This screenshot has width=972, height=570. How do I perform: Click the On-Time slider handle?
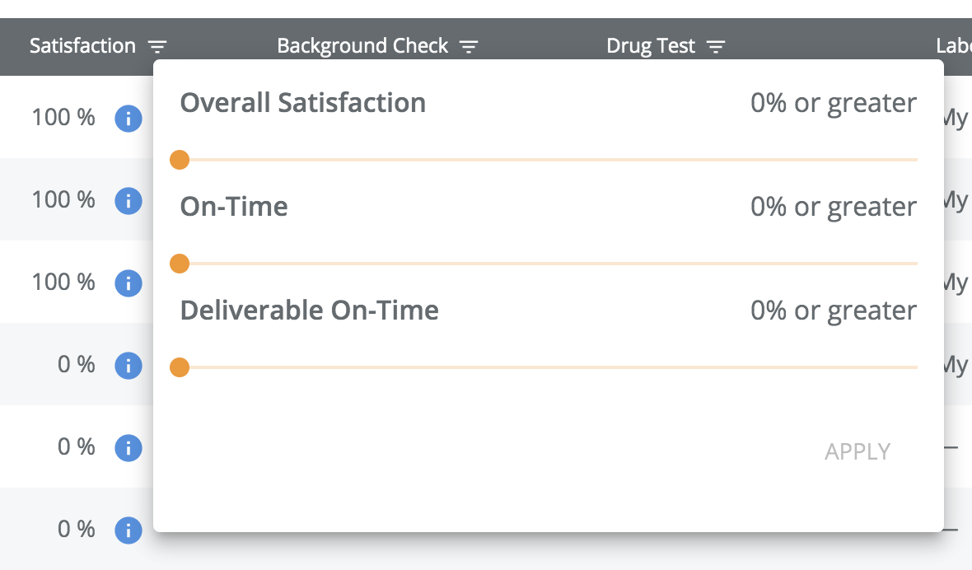point(180,264)
